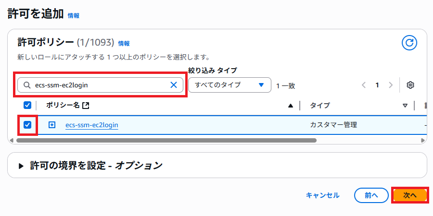This screenshot has width=433, height=216.
Task: Expand 許可の境界を設定 section
Action: 21,166
